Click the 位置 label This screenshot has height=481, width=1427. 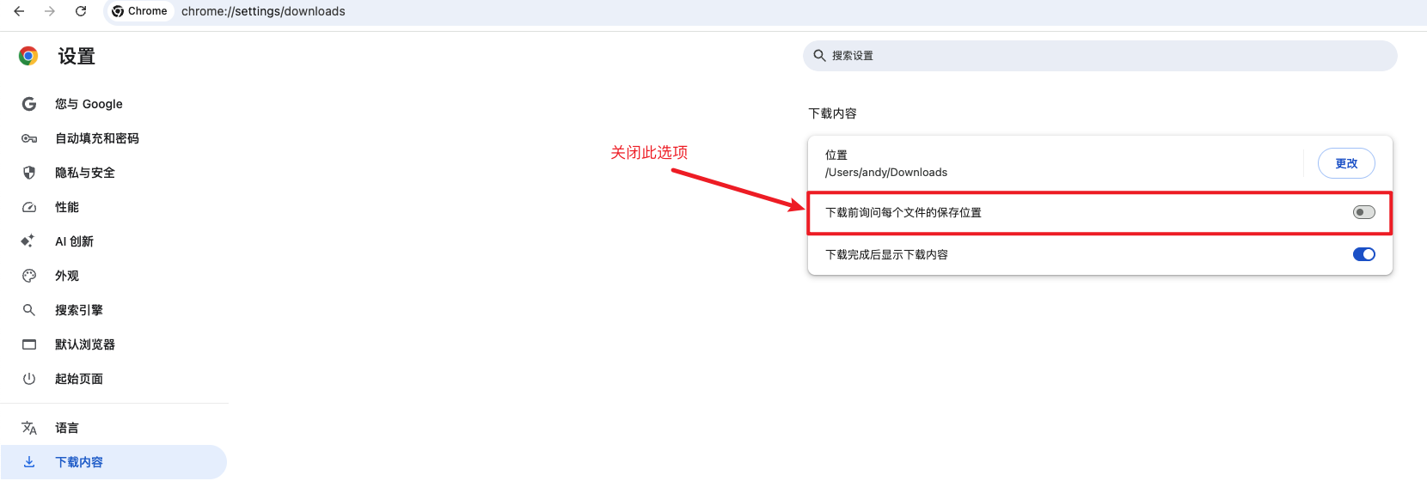836,155
